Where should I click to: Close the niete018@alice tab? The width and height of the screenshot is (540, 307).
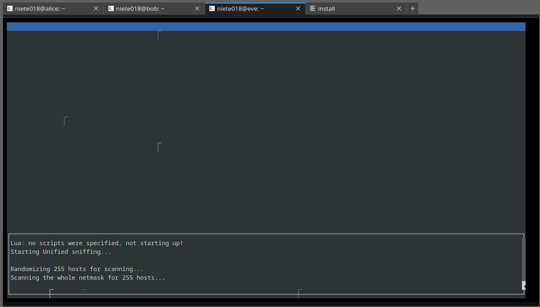point(95,8)
